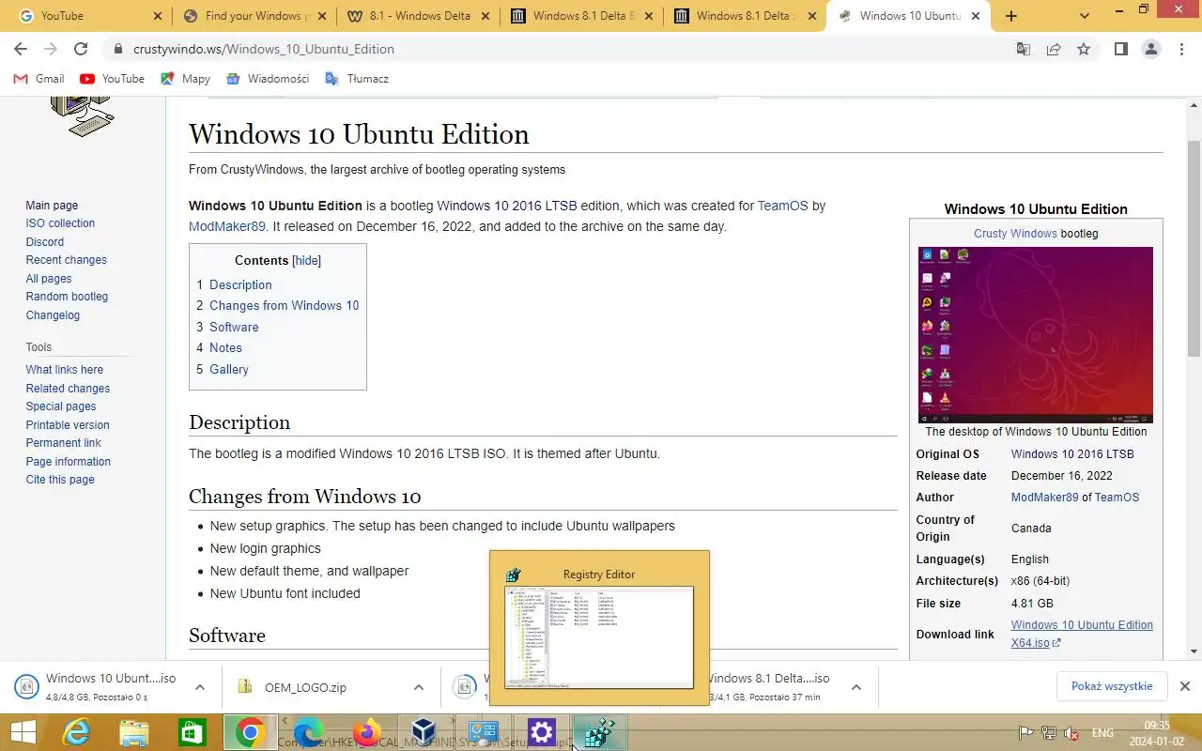This screenshot has height=751, width=1202.
Task: Open the Windows Store taskbar icon
Action: coord(193,732)
